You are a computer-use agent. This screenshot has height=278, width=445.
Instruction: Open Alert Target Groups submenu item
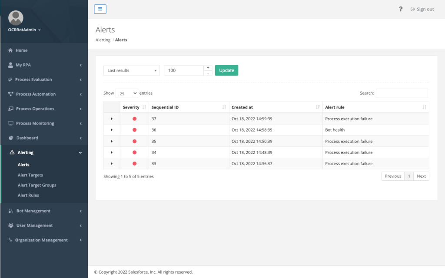(x=37, y=185)
